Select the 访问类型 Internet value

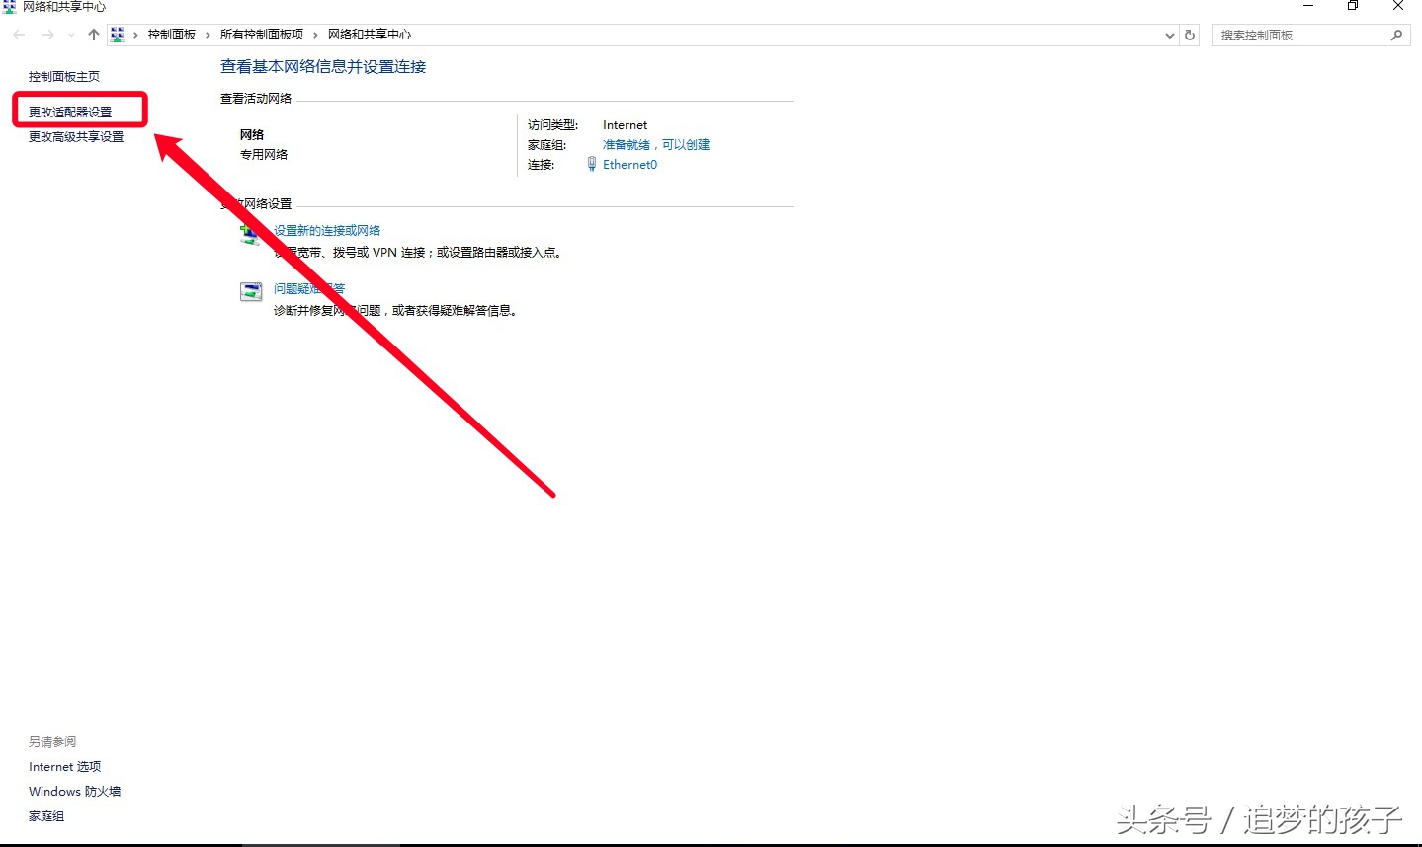click(x=626, y=125)
